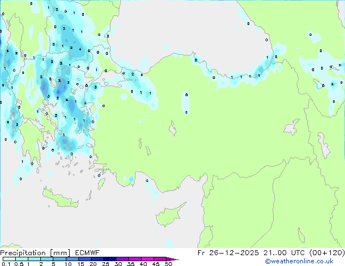Click the legend value label "40"
345x266 pixels.
coord(143,264)
